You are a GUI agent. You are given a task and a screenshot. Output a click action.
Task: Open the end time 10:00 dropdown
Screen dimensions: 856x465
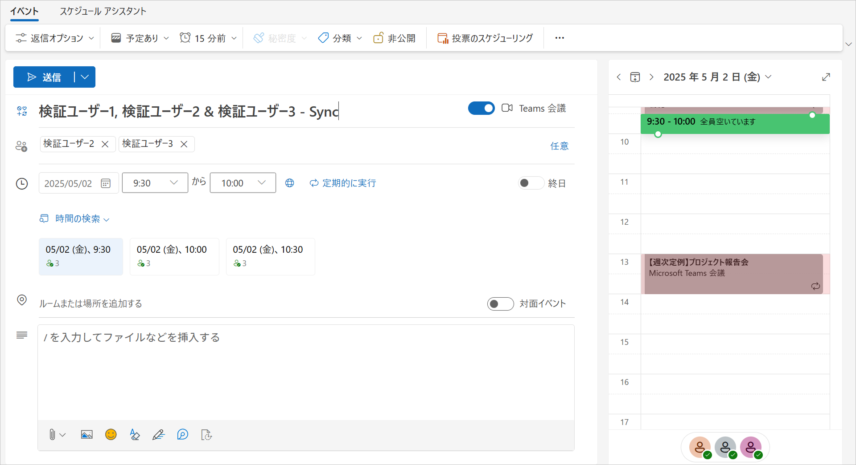click(243, 183)
